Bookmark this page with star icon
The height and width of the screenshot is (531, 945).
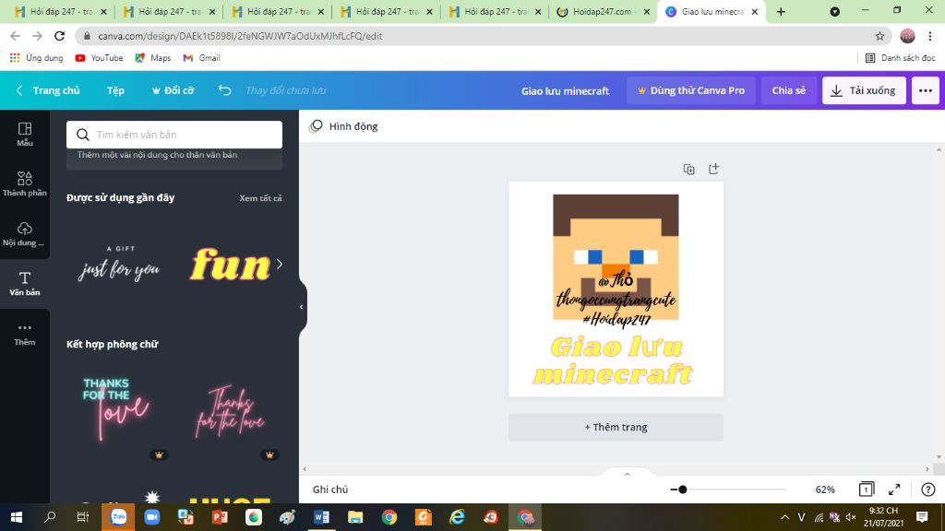tap(879, 36)
